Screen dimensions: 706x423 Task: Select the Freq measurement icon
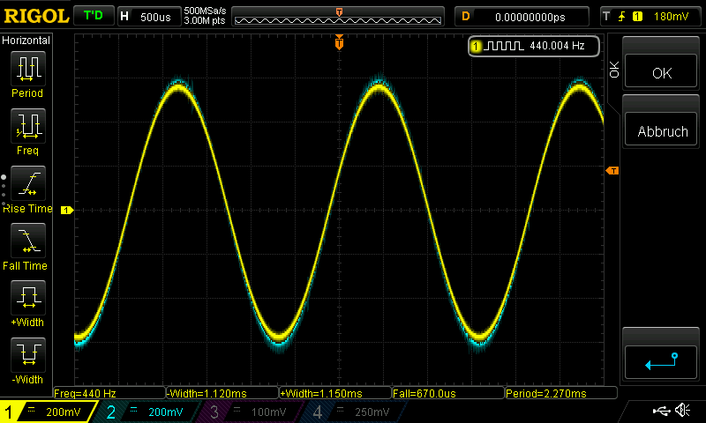click(x=28, y=126)
